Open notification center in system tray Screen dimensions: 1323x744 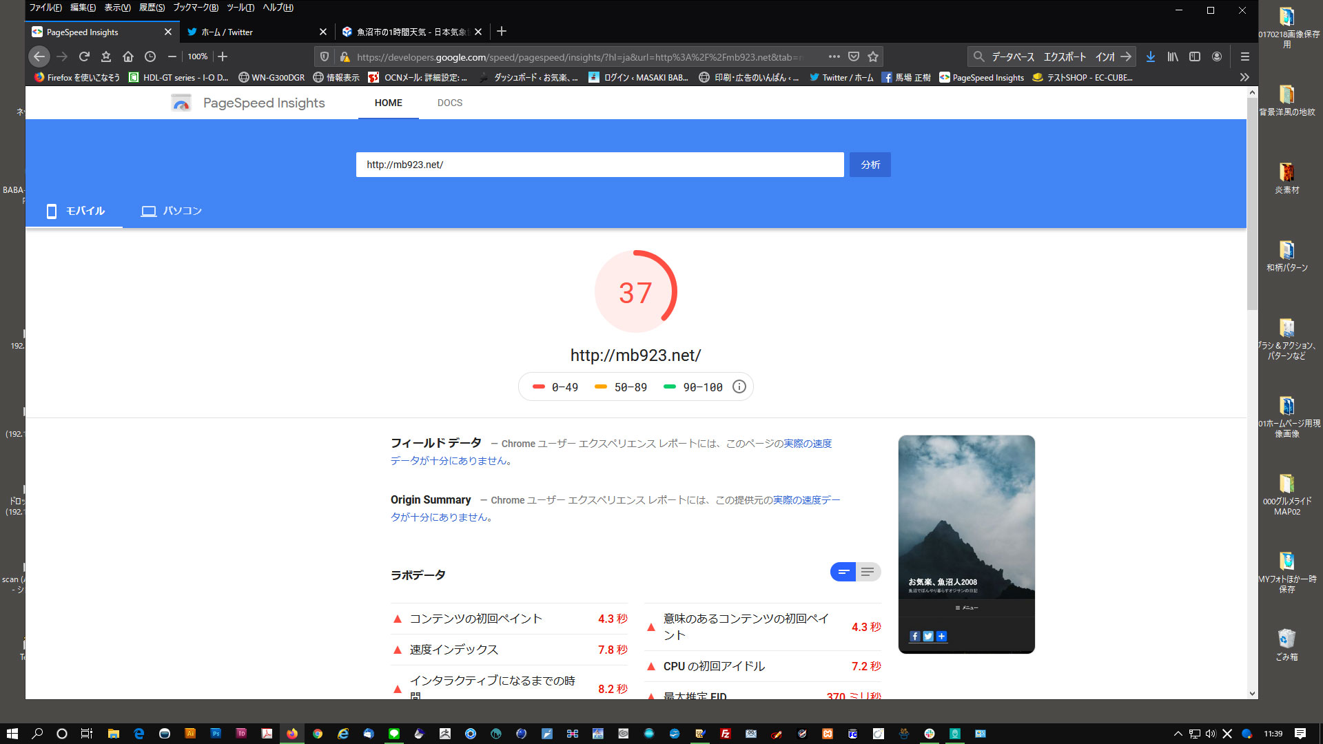click(x=1300, y=733)
